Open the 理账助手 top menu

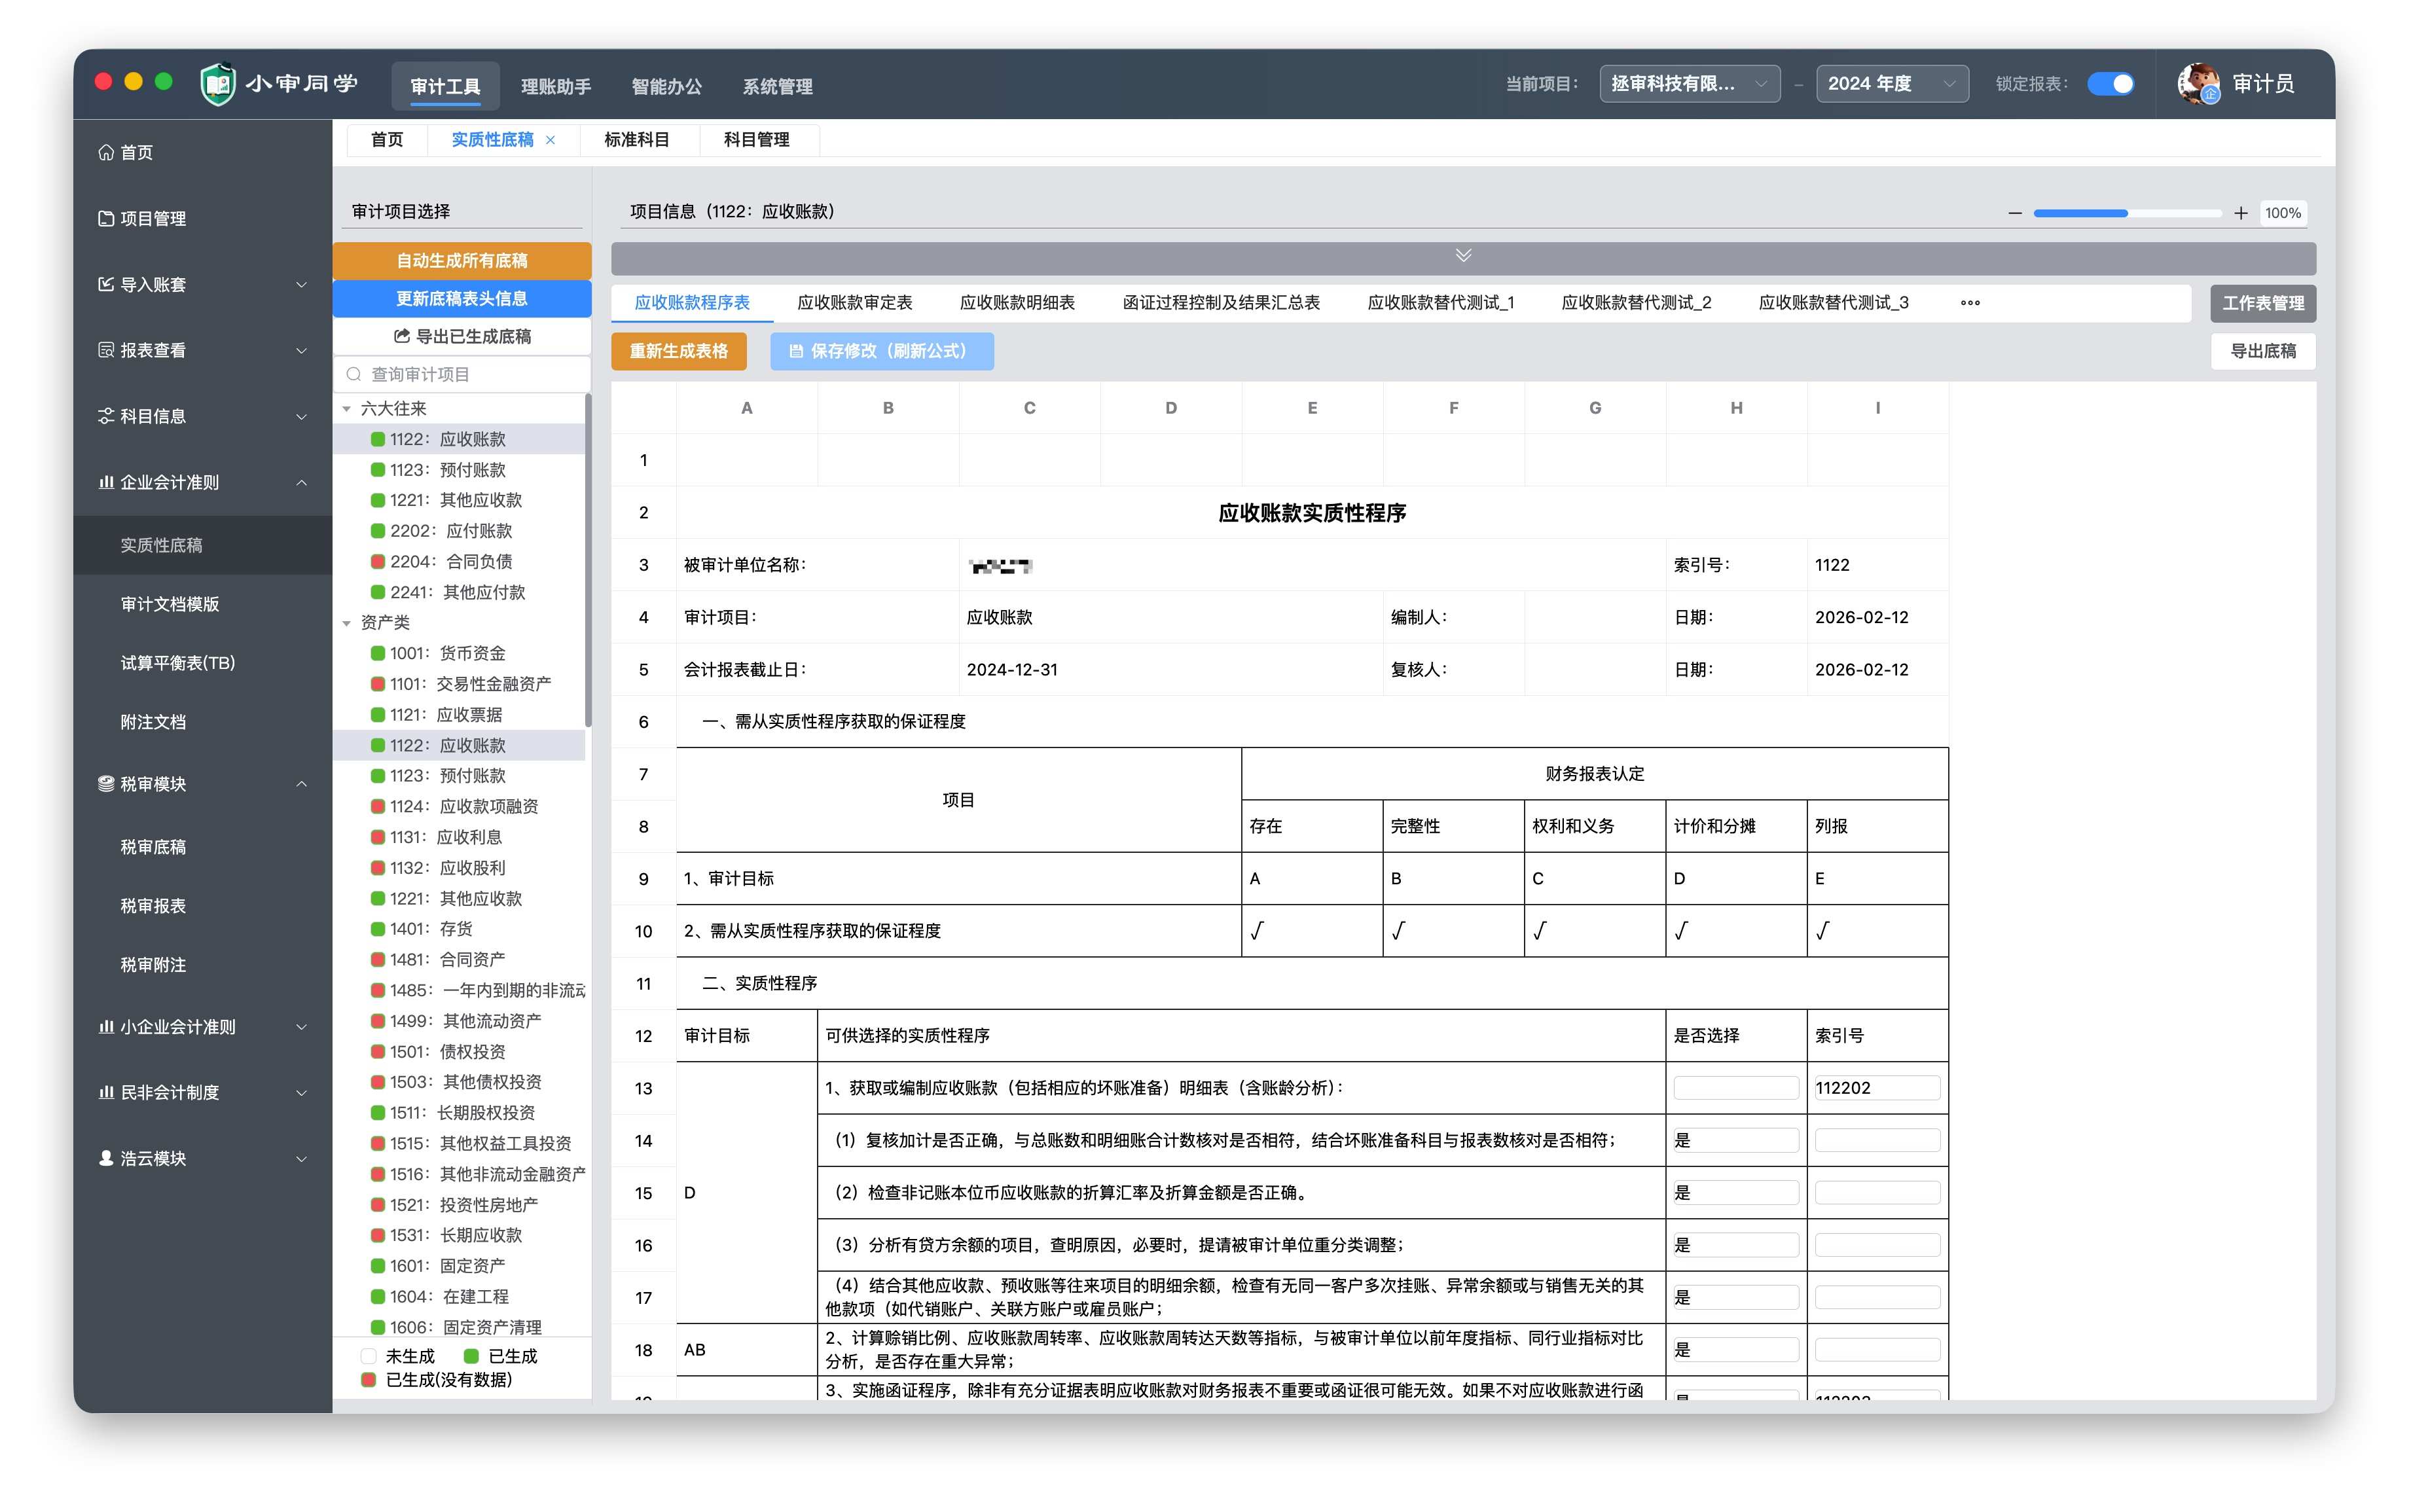point(556,86)
